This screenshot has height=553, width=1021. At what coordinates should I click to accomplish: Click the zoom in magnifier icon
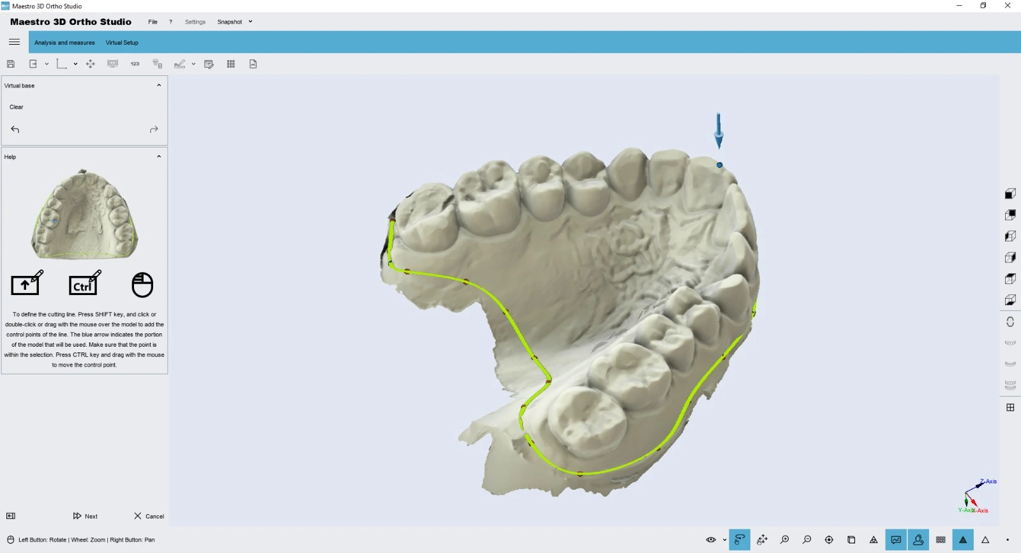coord(785,540)
